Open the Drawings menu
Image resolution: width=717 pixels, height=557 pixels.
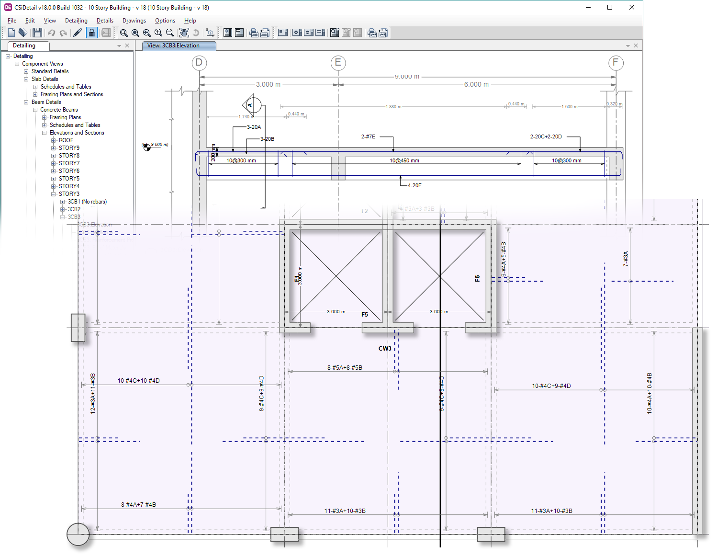coord(134,21)
